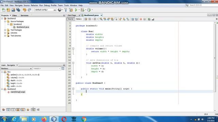The height and width of the screenshot is (122, 218).
Task: Click the Redo toolbar icon
Action: 29,10
